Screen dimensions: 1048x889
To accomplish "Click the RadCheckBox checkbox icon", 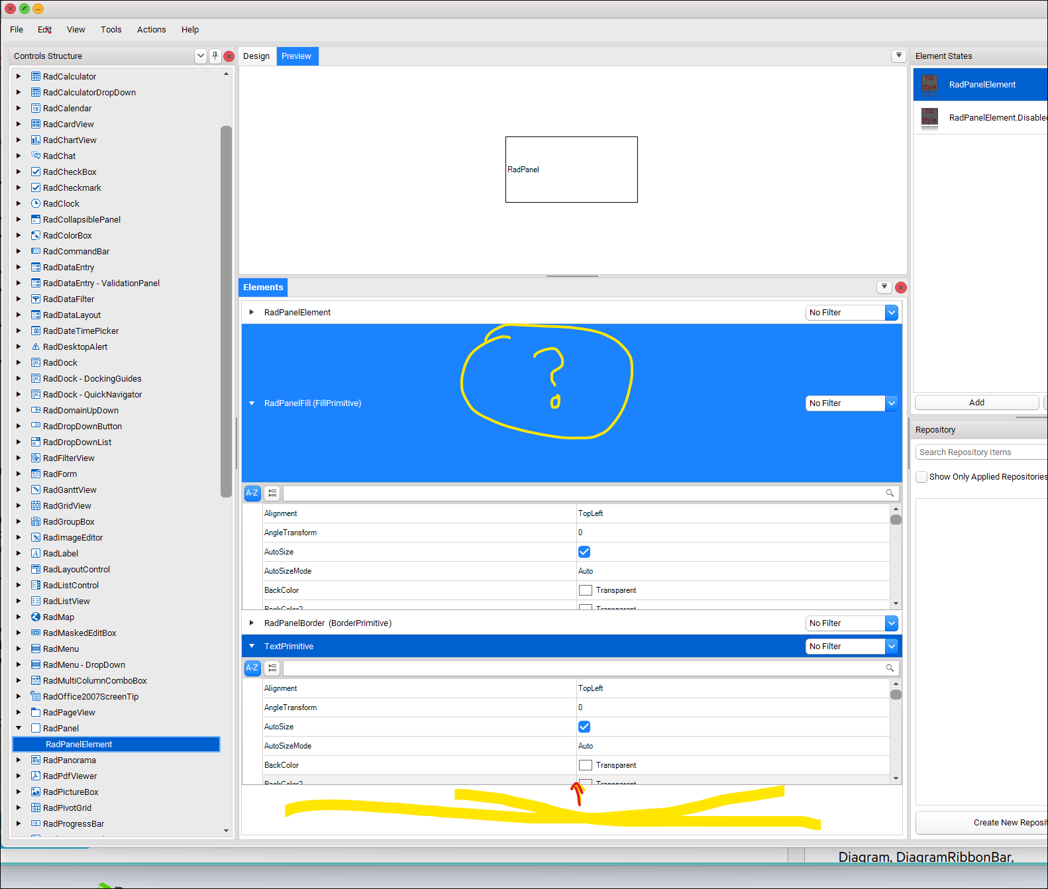I will [36, 172].
